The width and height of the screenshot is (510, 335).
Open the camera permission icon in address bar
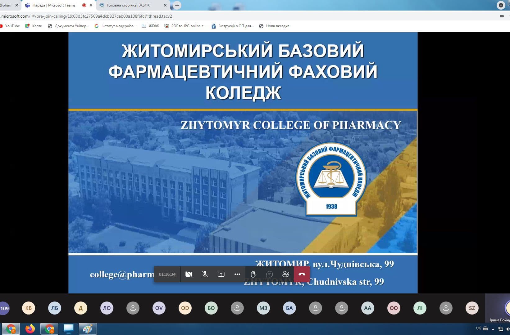tap(502, 16)
